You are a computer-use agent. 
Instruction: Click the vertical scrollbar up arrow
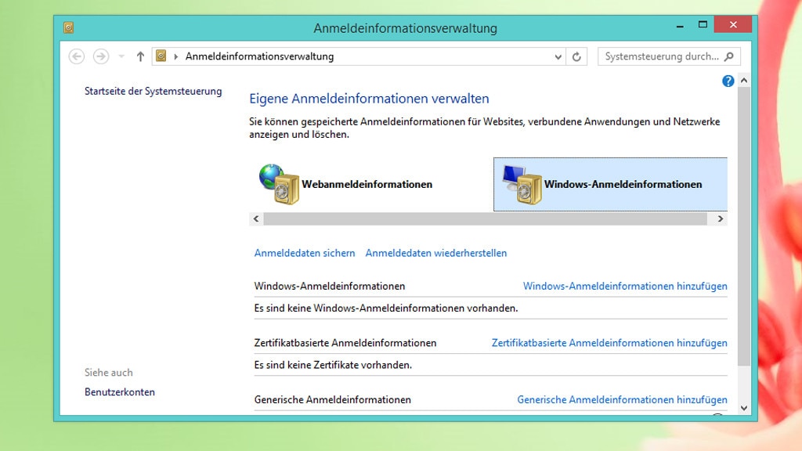tap(744, 81)
